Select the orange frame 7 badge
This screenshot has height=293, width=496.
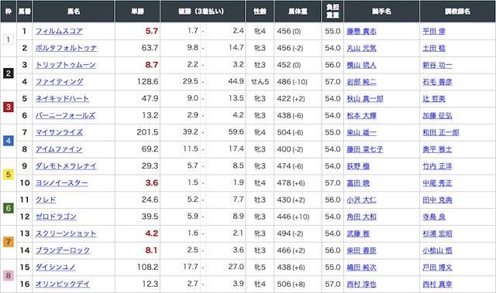click(9, 242)
